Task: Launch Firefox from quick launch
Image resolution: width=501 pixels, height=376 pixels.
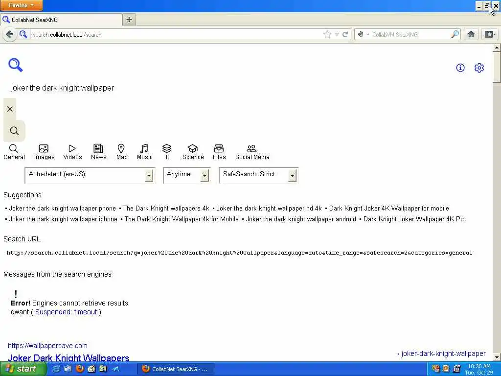Action: (x=80, y=369)
